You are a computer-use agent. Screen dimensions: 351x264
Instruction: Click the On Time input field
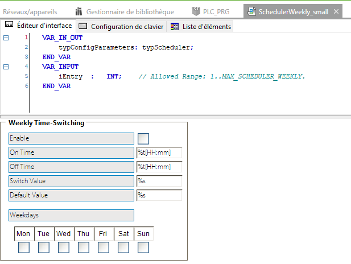click(x=159, y=152)
